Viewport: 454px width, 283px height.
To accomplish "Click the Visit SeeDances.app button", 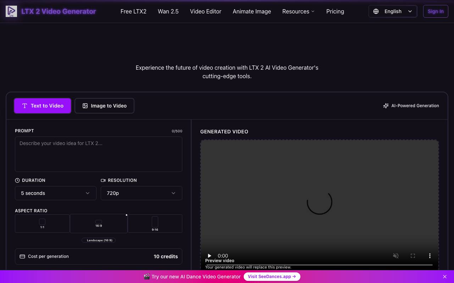I will [x=272, y=277].
